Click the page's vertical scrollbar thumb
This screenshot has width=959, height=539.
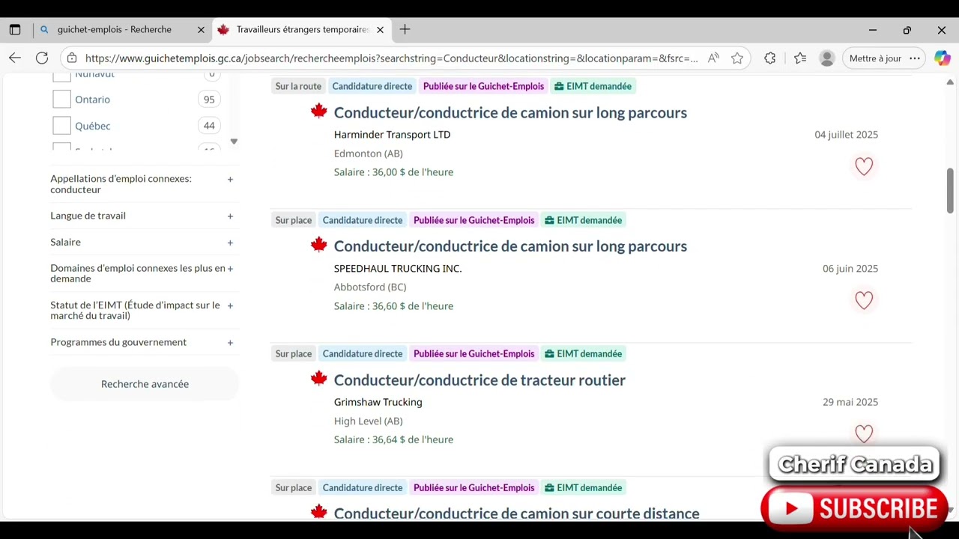tap(950, 190)
